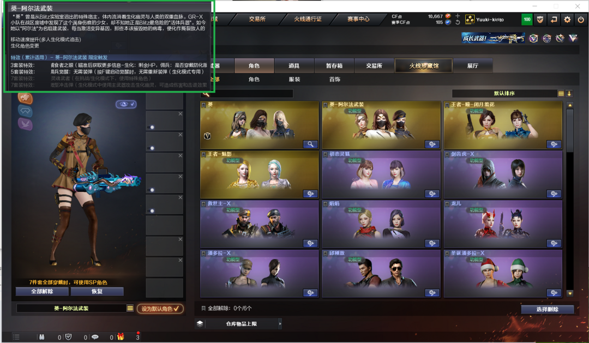Viewport: 589px width, 343px height.
Task: Toggle the bookmark marker on 葵-阿尔法武装 card
Action: 325,105
